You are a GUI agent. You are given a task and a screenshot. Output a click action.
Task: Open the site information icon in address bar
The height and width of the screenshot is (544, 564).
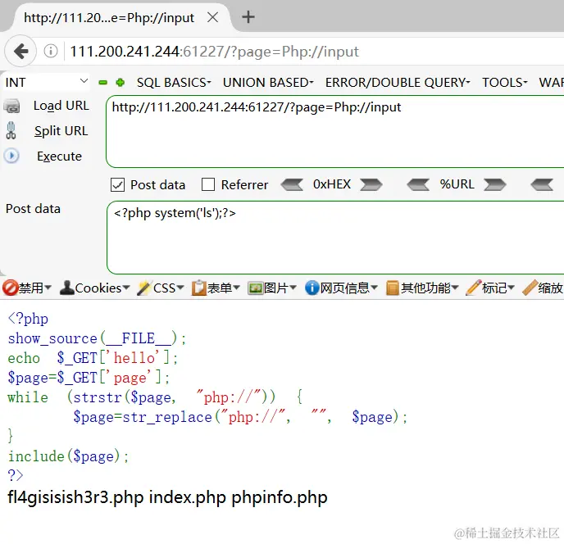coord(51,51)
